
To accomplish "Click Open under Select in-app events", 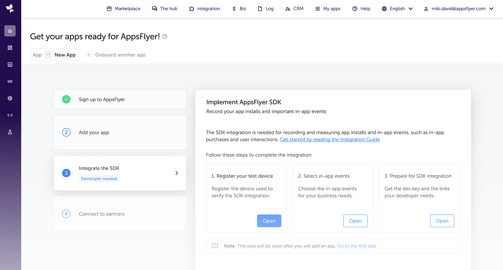I will (355, 221).
